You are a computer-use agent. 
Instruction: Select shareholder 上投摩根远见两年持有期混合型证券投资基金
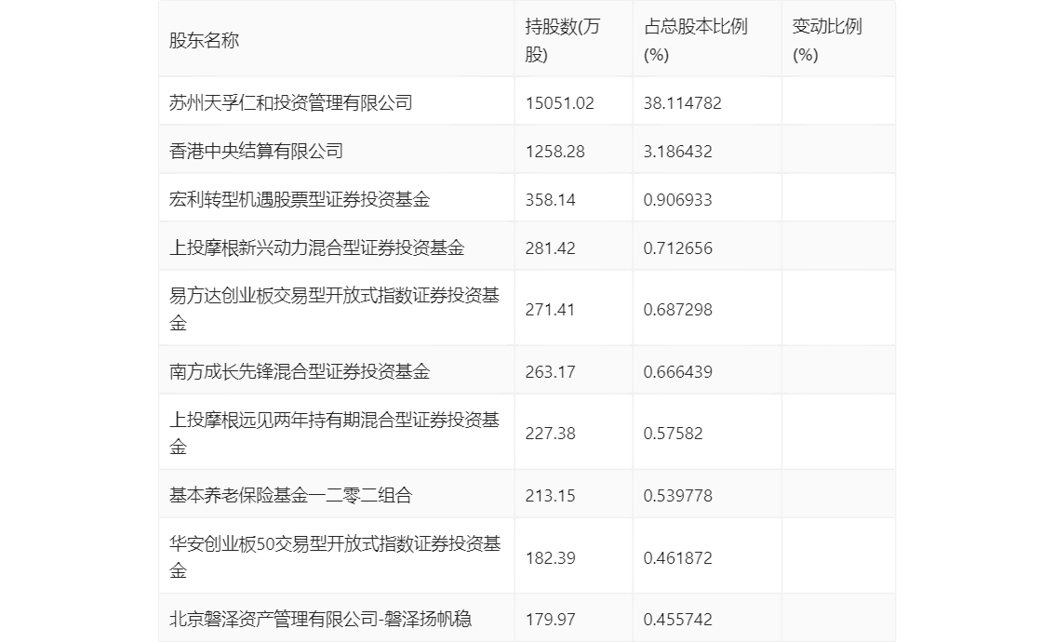334,433
